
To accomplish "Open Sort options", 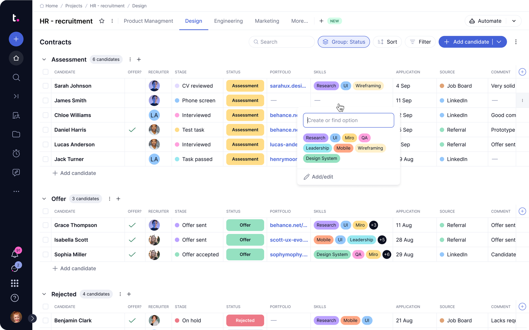I will pos(387,42).
